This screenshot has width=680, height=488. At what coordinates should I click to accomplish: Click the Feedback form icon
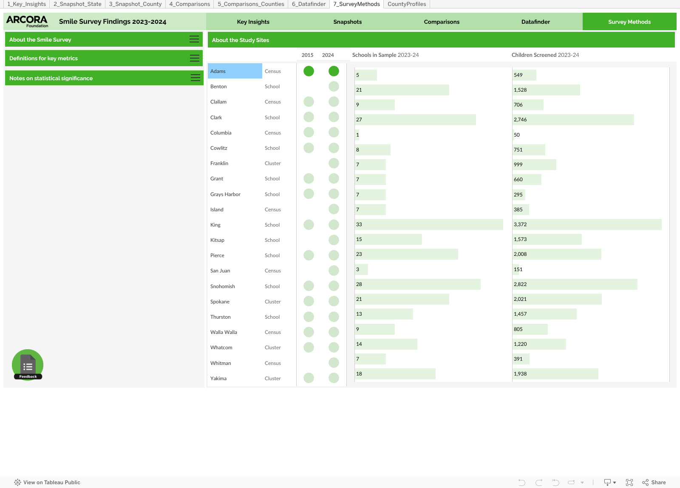(28, 365)
